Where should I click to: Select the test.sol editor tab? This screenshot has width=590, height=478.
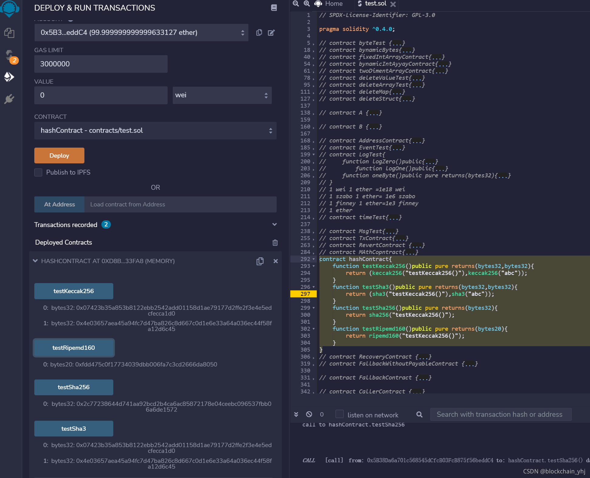coord(375,4)
